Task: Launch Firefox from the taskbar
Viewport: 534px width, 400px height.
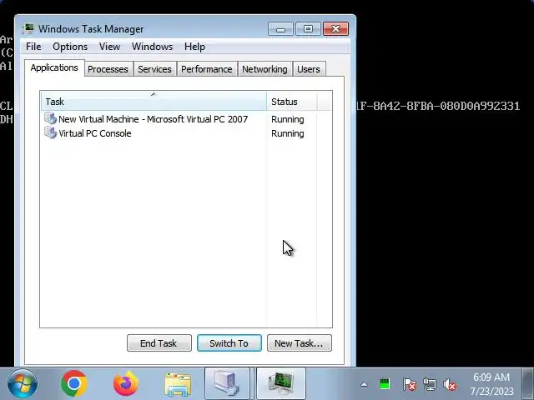Action: [126, 383]
